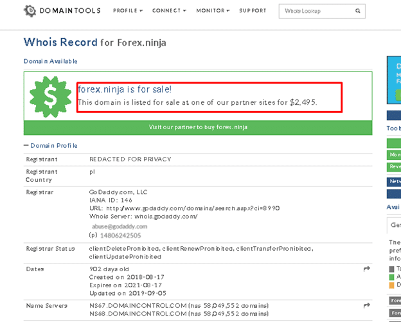Click the green dollar badge icon
The image size is (401, 322).
pyautogui.click(x=51, y=97)
